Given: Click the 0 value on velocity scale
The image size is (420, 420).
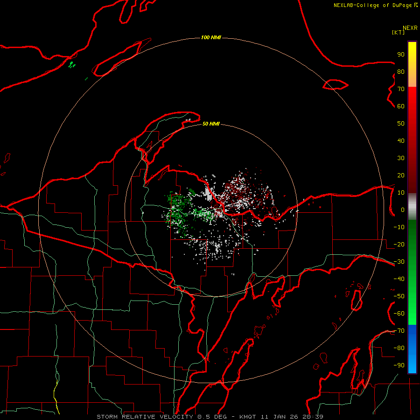Looking at the screenshot, I should [x=403, y=210].
